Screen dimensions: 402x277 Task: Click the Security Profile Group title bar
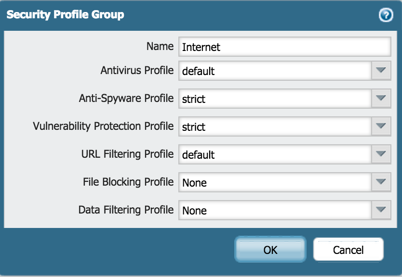pyautogui.click(x=65, y=14)
